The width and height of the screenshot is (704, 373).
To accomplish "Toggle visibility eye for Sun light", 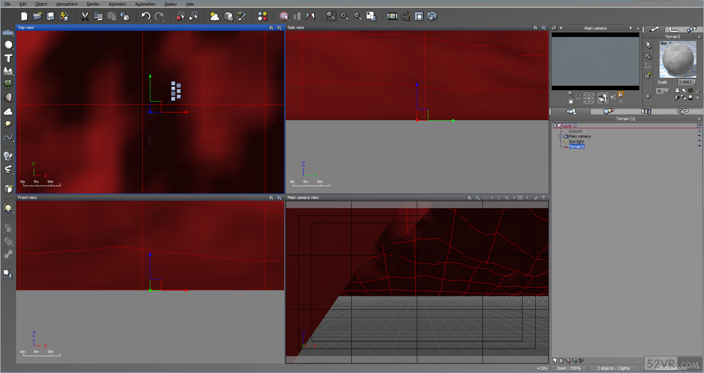I will click(x=699, y=141).
